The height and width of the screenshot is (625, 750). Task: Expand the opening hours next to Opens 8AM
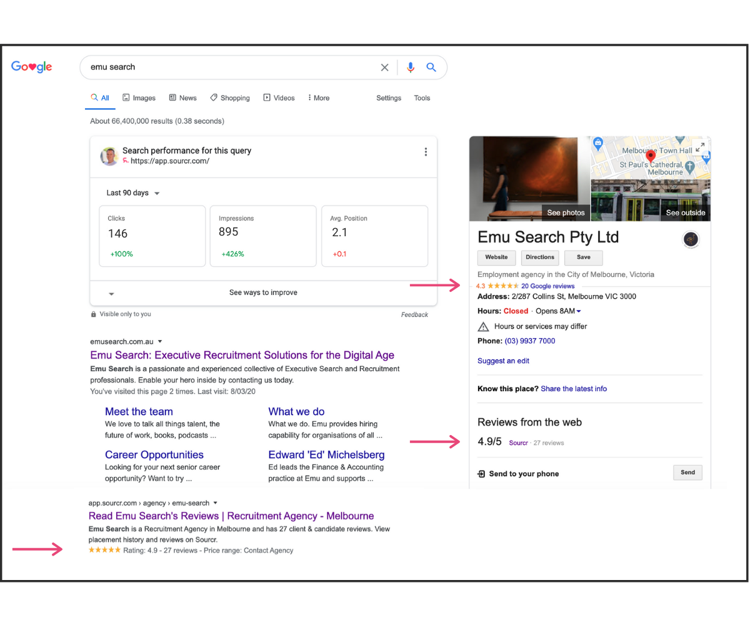tap(579, 311)
